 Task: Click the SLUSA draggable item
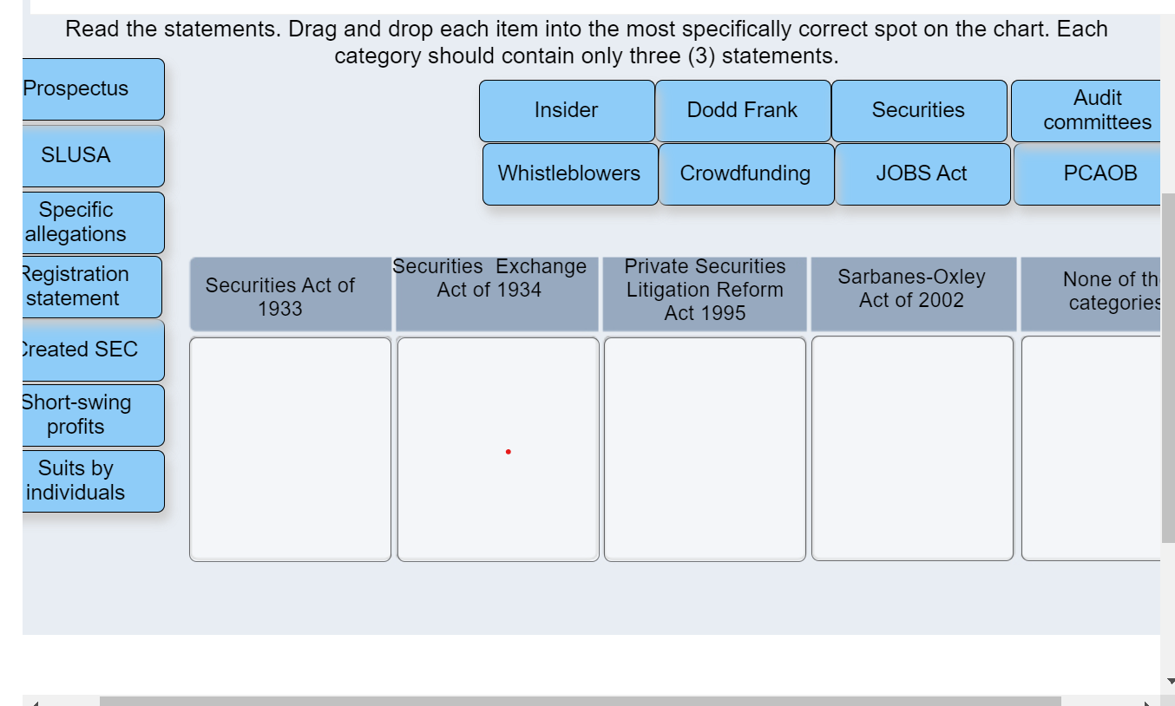pos(76,155)
